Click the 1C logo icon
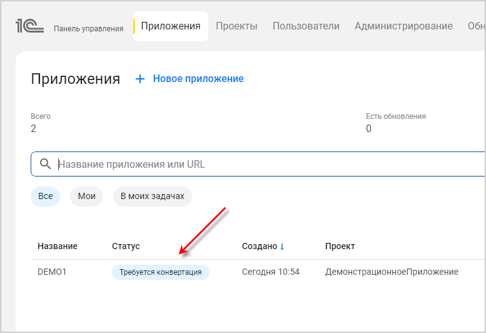 point(29,26)
